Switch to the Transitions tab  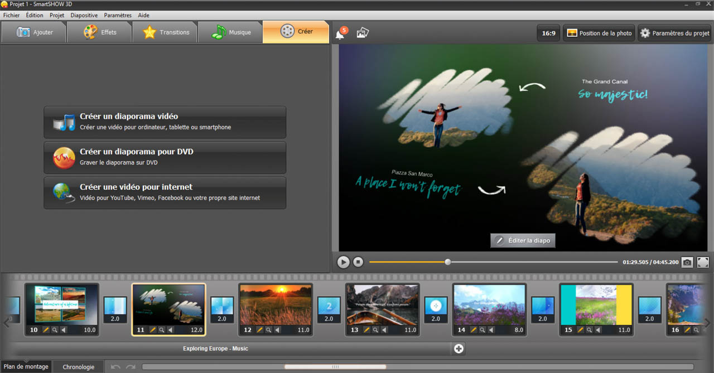coord(165,32)
